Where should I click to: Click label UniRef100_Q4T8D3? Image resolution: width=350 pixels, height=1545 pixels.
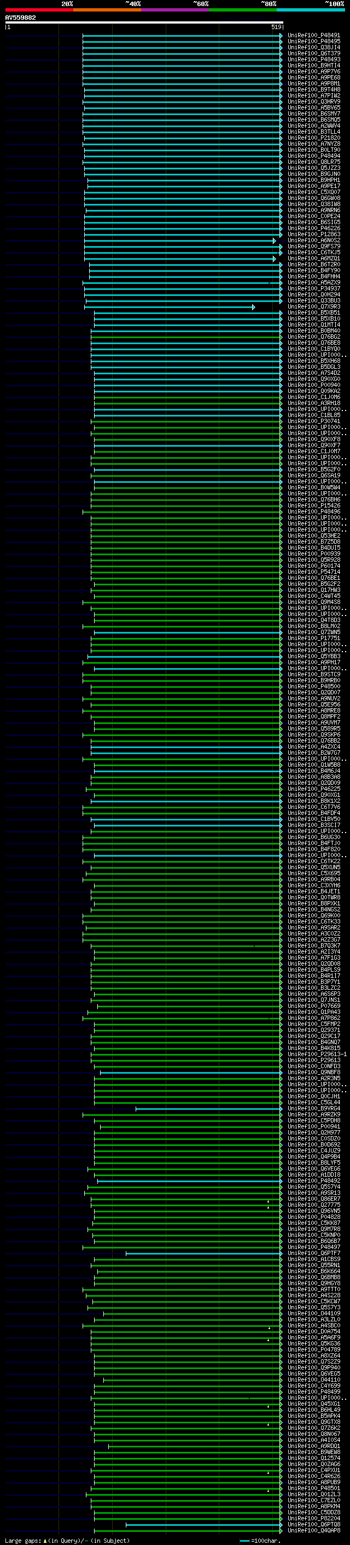pyautogui.click(x=313, y=621)
